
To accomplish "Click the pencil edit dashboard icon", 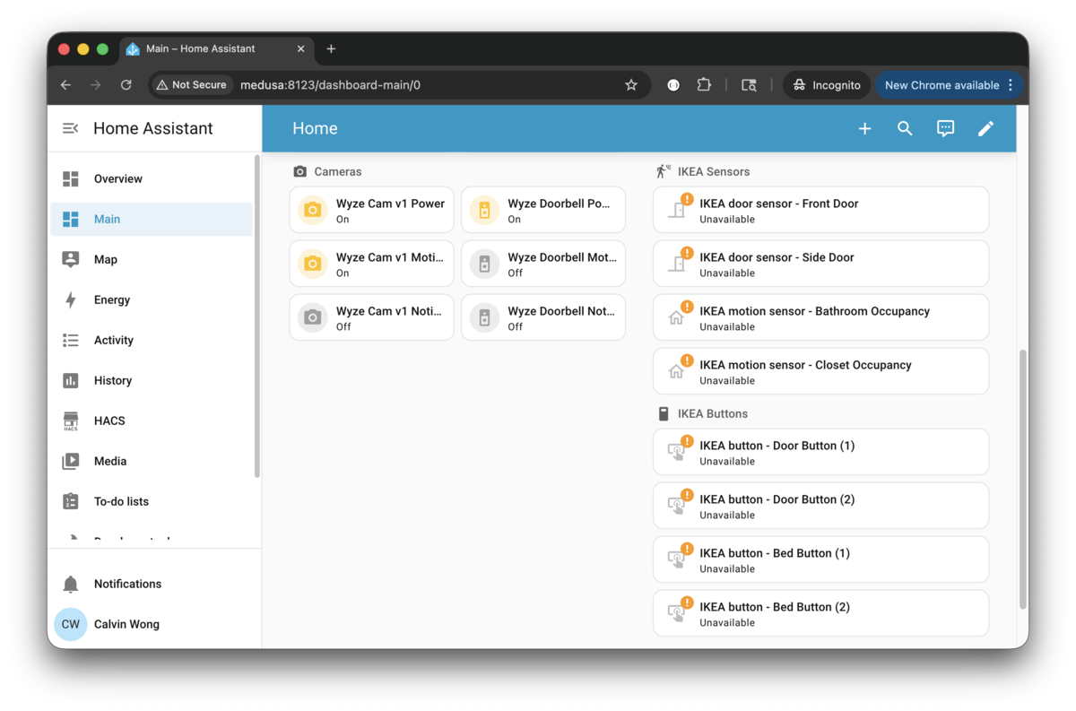I will pos(985,128).
